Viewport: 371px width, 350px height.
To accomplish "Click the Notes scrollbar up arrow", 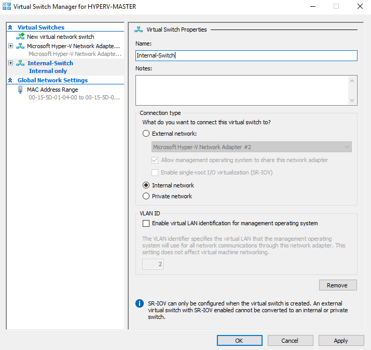I will point(352,81).
